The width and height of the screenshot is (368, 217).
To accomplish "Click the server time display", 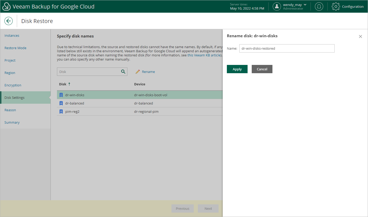I will click(x=247, y=6).
